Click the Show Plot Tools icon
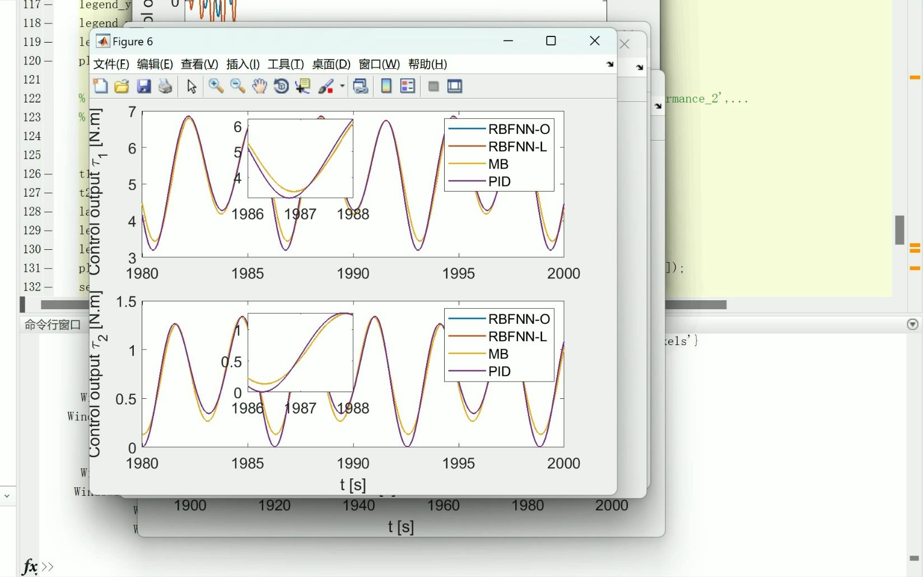The height and width of the screenshot is (577, 923). coord(455,86)
